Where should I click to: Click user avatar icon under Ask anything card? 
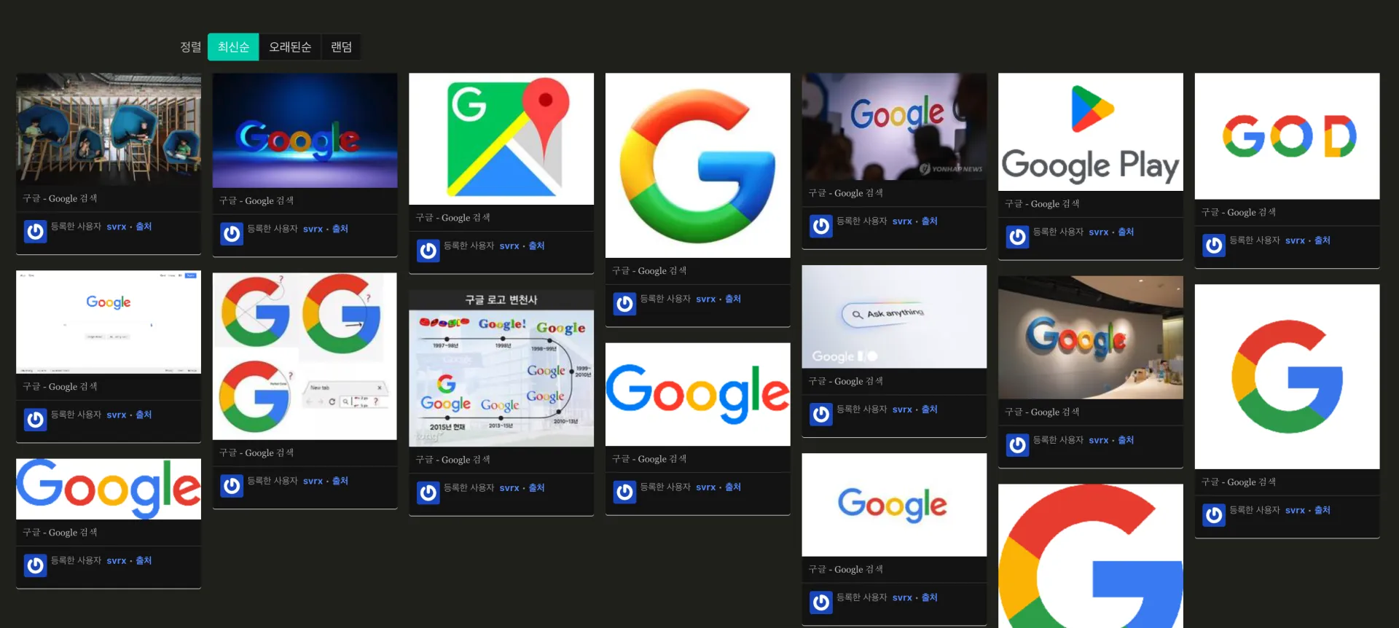(x=821, y=415)
